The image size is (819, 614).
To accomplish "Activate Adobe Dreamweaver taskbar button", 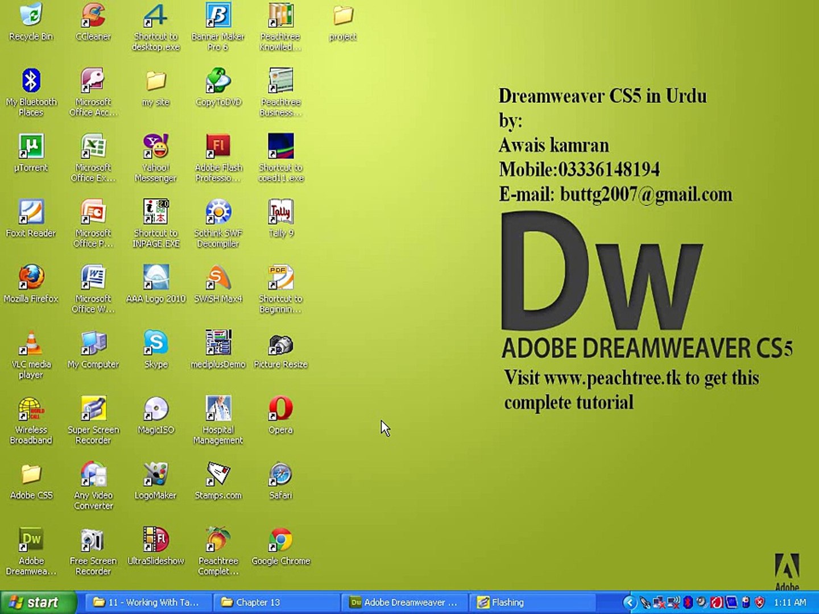I will tap(405, 602).
